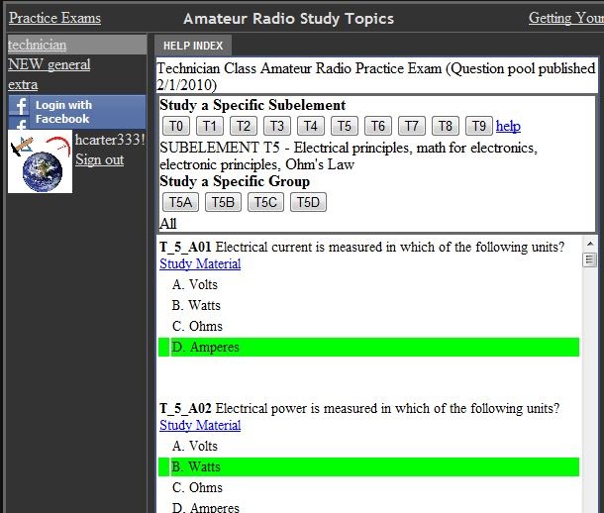
Task: Study subelement T4
Action: point(311,126)
